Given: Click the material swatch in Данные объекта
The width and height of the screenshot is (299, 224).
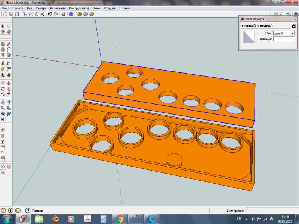Looking at the screenshot, I should (249, 37).
